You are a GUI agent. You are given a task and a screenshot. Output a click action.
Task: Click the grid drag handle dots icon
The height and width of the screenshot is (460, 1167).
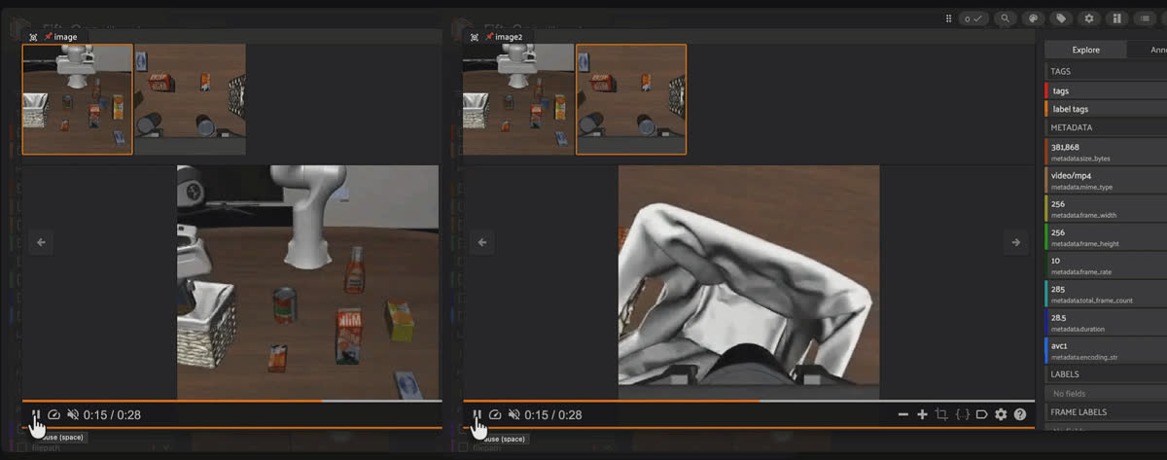tap(948, 18)
